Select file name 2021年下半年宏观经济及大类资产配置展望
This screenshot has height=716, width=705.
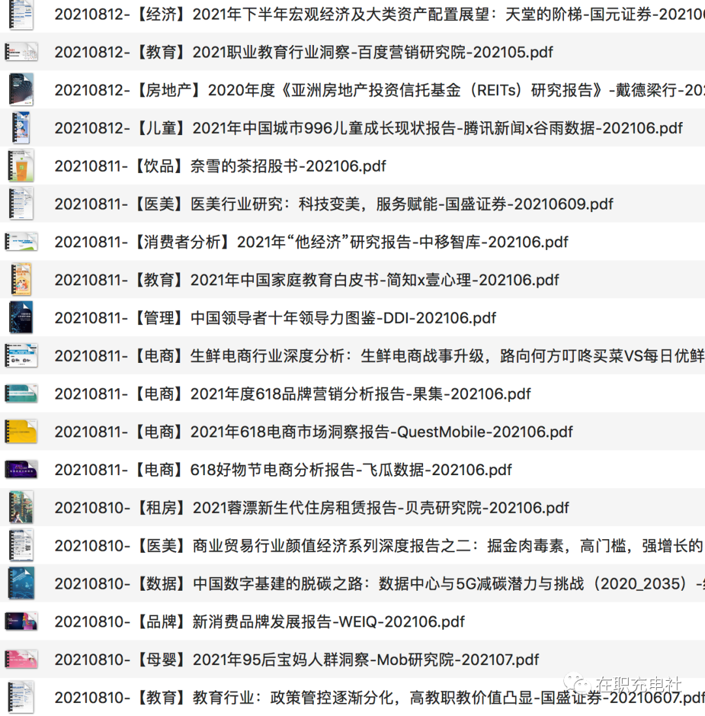tap(380, 14)
